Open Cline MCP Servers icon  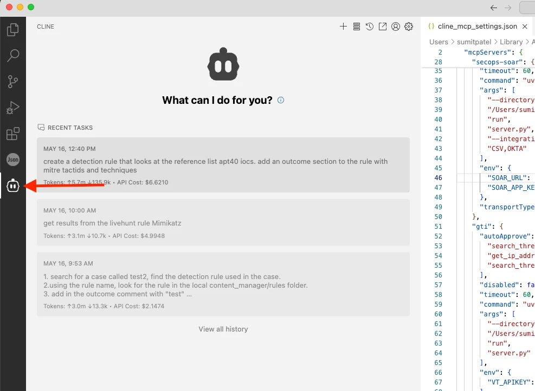357,26
